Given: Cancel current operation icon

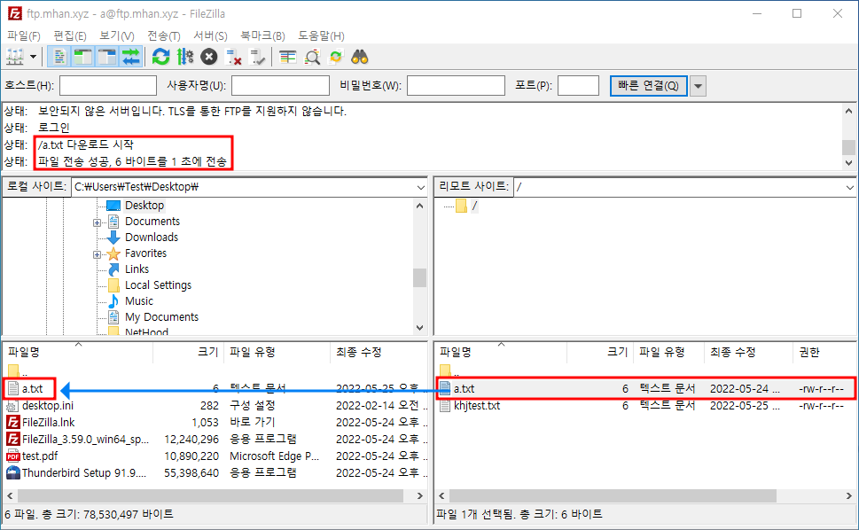Looking at the screenshot, I should coord(208,57).
